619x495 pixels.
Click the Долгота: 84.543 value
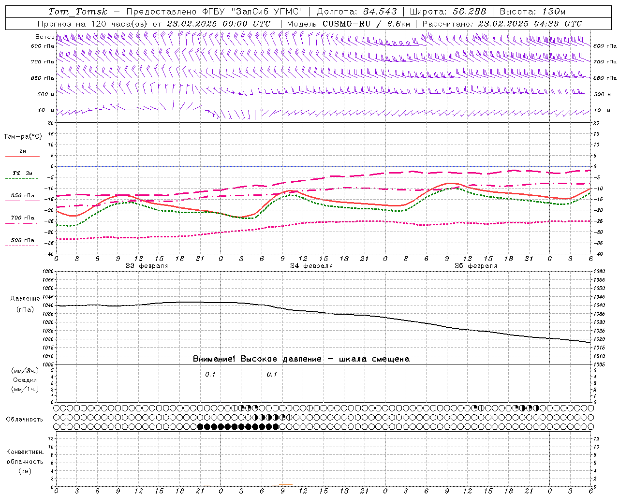[x=357, y=12]
